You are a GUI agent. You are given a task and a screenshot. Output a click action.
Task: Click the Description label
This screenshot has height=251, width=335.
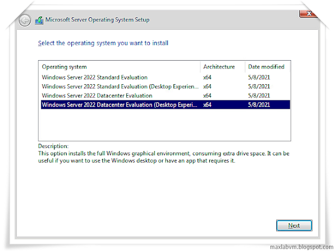(53, 146)
